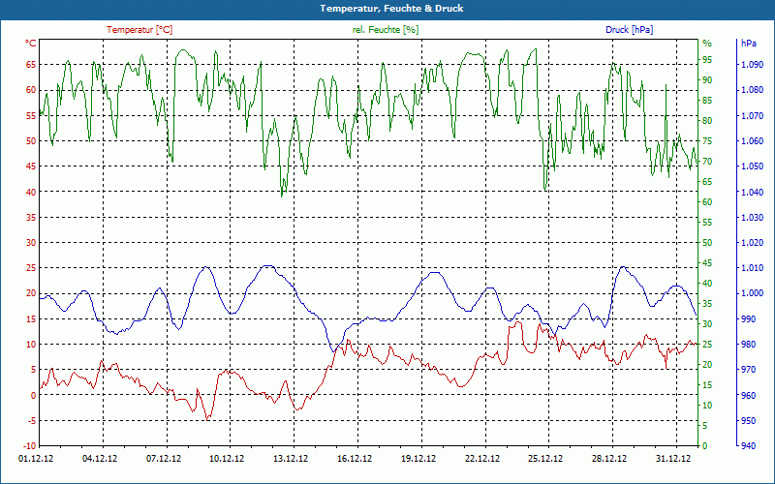This screenshot has width=775, height=484.
Task: Click the '60' humidity axis value
Action: click(707, 202)
